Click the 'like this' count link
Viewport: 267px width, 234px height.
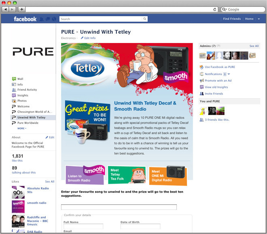click(x=17, y=161)
